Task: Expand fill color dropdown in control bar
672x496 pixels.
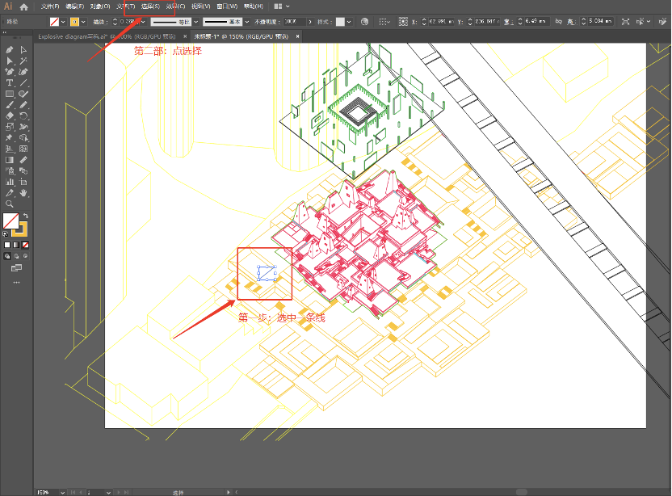Action: [63, 22]
